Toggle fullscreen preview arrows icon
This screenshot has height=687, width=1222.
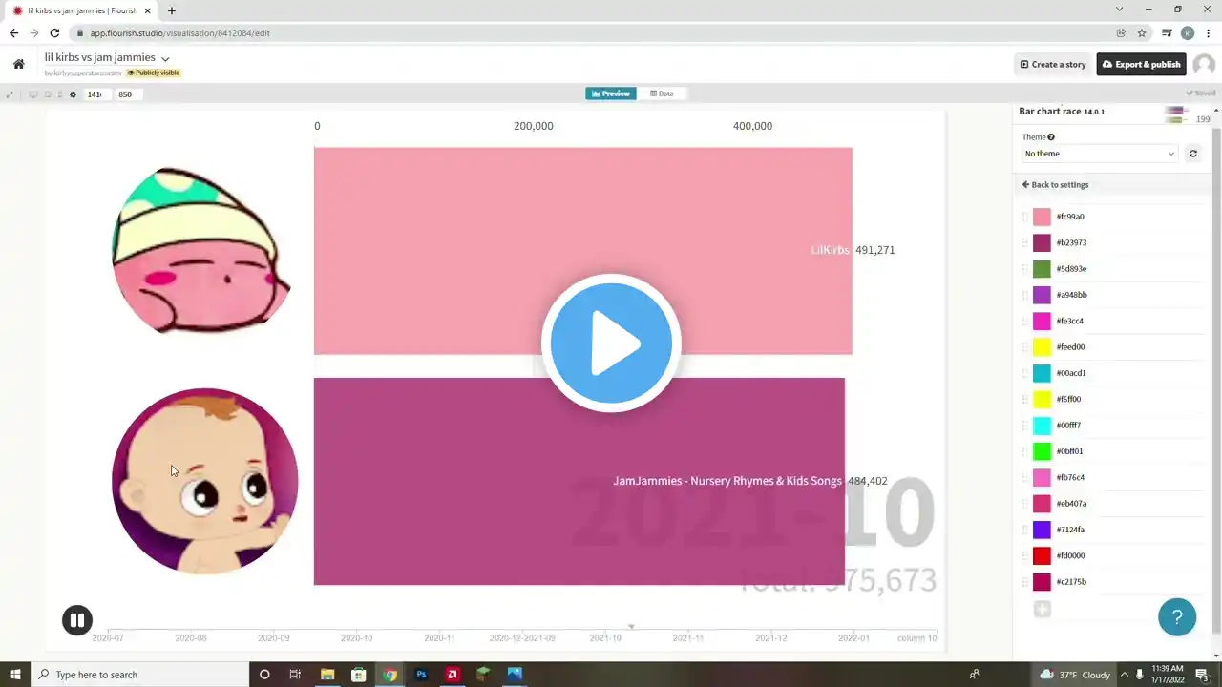[11, 94]
